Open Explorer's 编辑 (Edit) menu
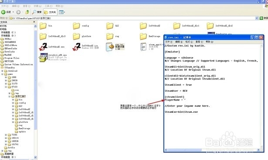The width and height of the screenshot is (268, 160). pyautogui.click(x=16, y=6)
